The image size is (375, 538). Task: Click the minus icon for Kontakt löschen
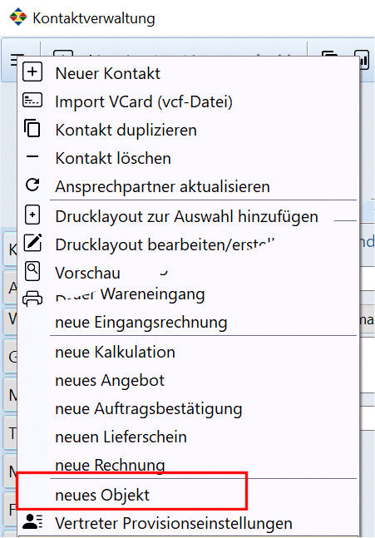[x=32, y=156]
